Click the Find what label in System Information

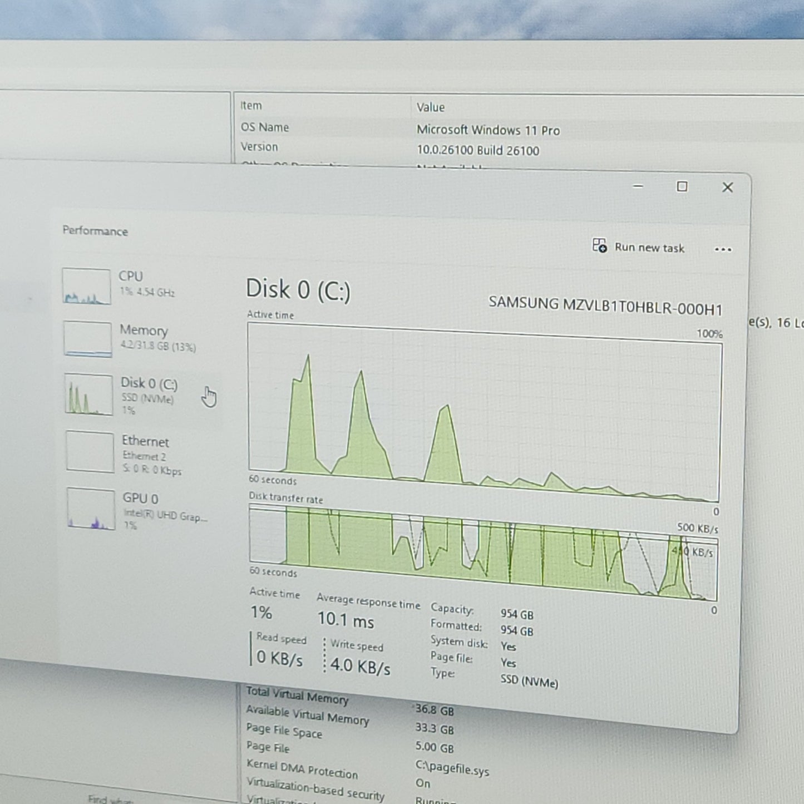click(x=110, y=799)
